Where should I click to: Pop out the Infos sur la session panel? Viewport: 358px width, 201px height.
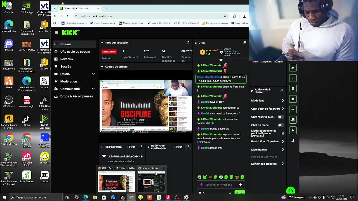(188, 43)
